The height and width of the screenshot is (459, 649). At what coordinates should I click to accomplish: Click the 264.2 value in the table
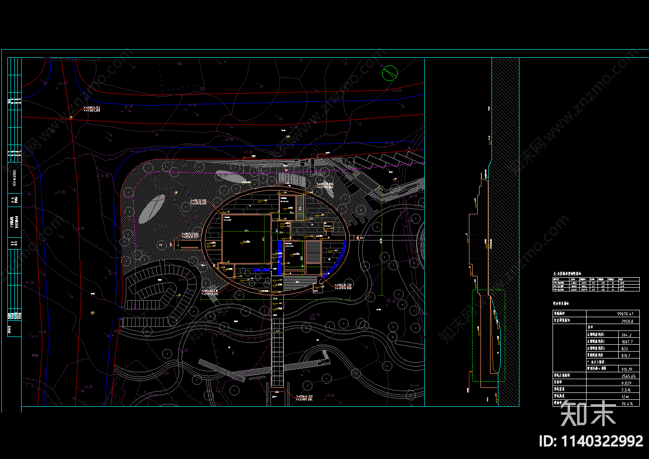tap(626, 335)
